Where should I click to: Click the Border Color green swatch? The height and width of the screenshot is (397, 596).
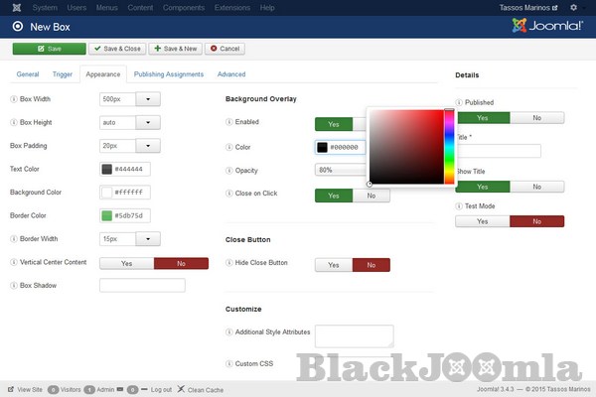click(106, 215)
